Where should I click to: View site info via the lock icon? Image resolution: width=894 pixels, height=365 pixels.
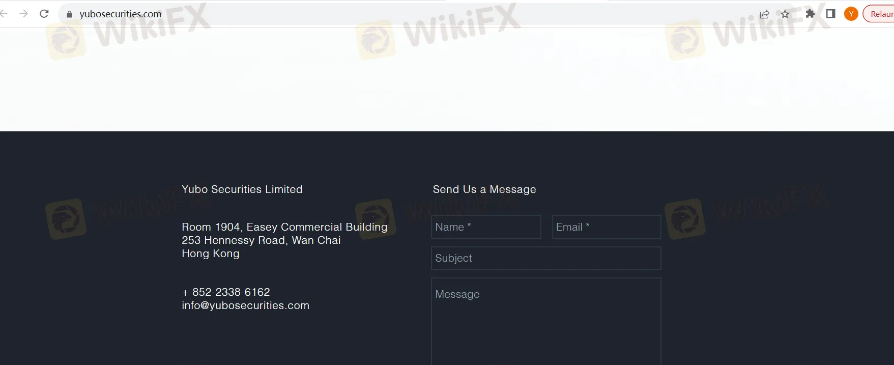pyautogui.click(x=70, y=14)
